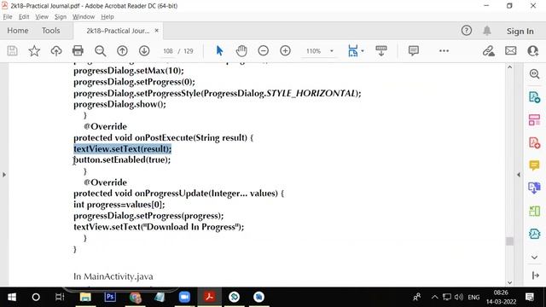Viewport: 546px width, 307px height.
Task: Open the Edit menu
Action: (24, 17)
